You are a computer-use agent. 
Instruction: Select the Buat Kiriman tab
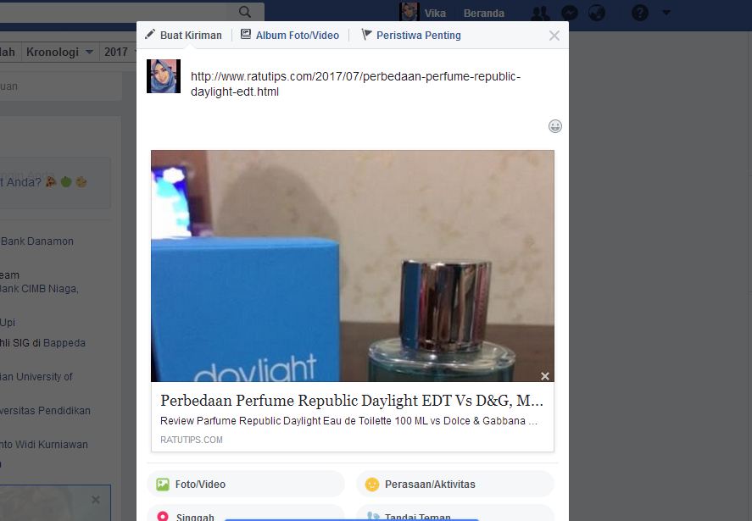tap(184, 35)
